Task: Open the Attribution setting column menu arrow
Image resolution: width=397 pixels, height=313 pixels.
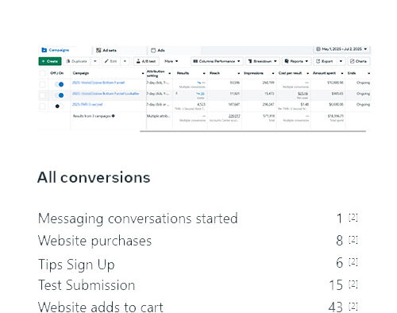Action: click(170, 73)
